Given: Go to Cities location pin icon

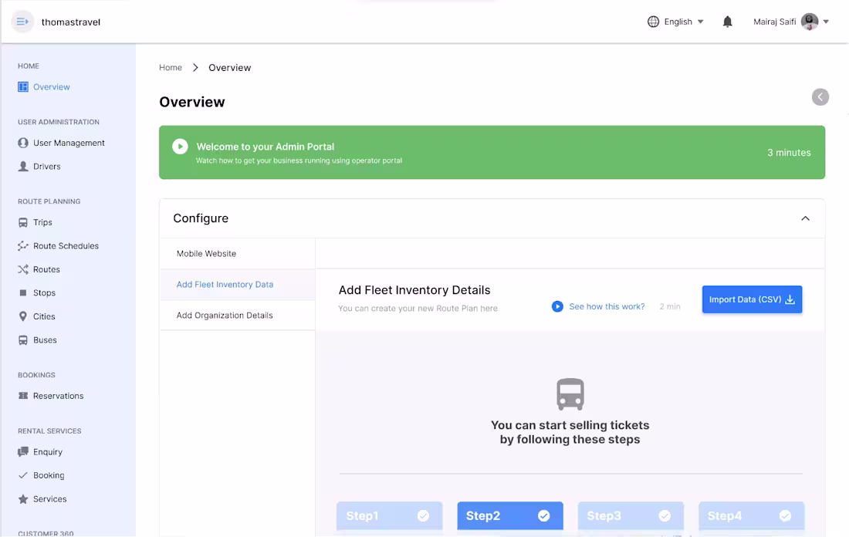Looking at the screenshot, I should [x=23, y=316].
